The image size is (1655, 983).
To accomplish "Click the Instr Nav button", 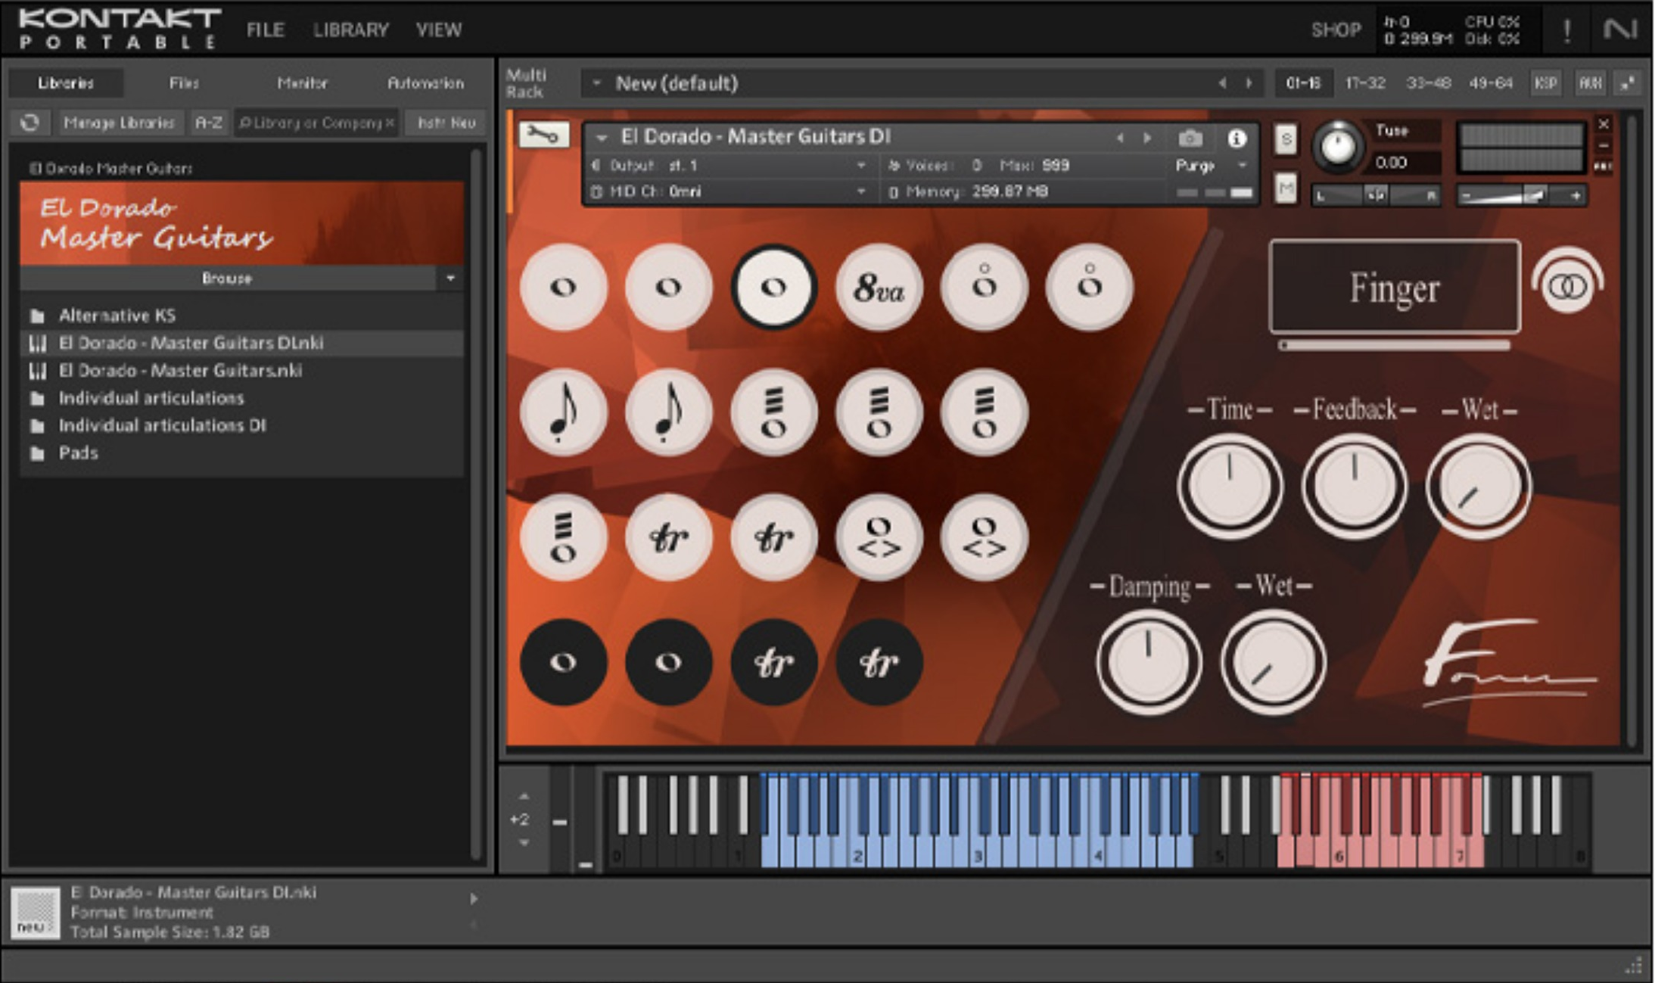I will coord(446,123).
